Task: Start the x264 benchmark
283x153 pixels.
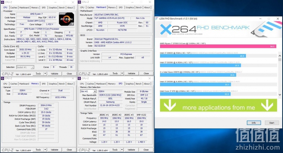Action: (272, 123)
